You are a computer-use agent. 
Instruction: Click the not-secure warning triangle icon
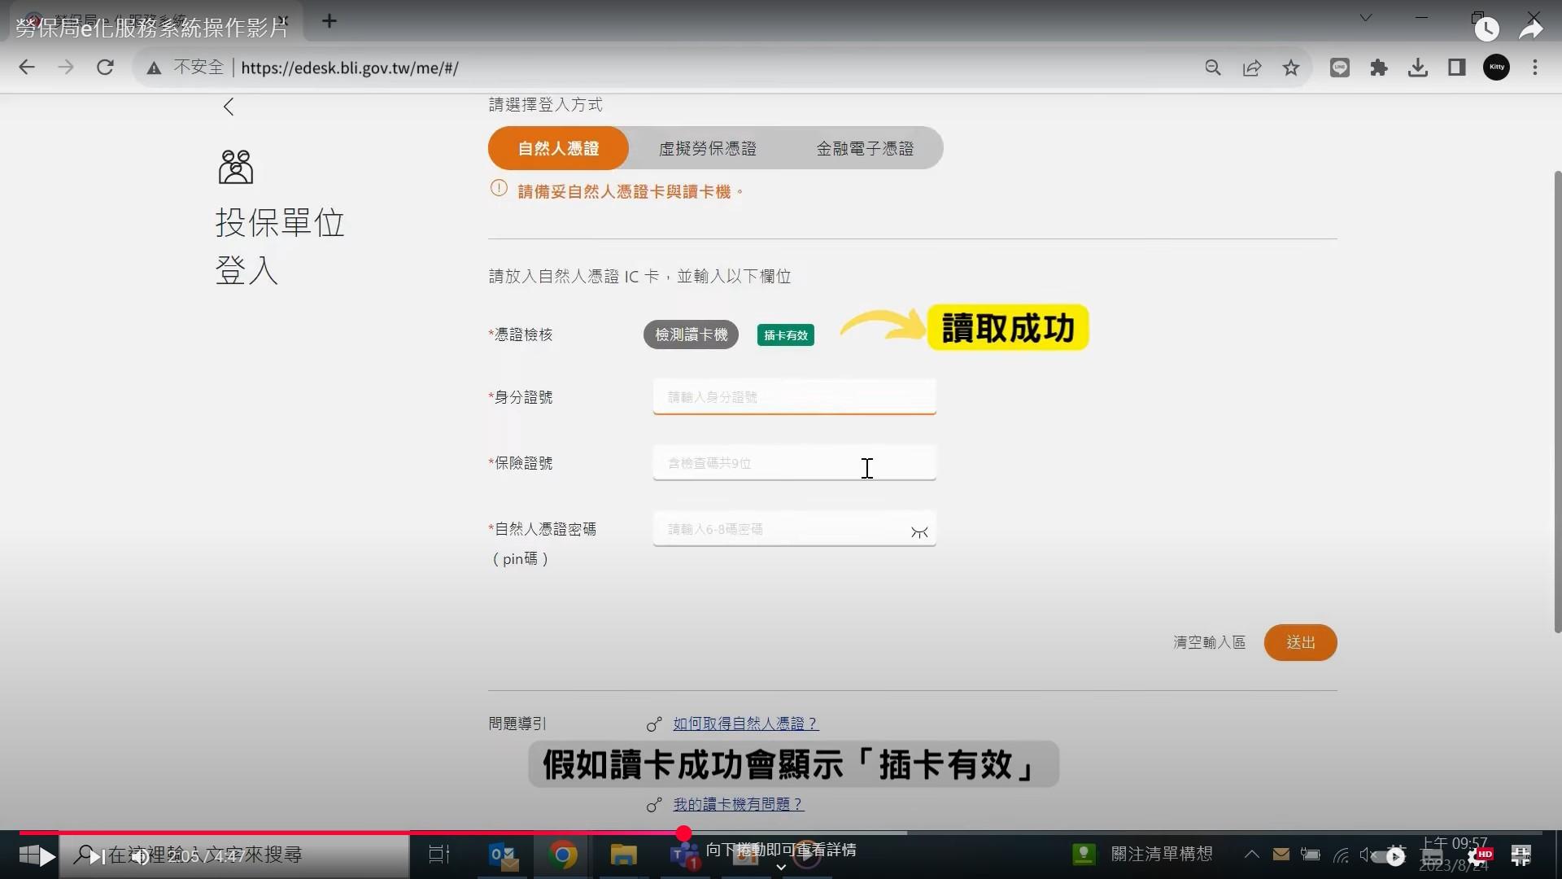pyautogui.click(x=154, y=68)
